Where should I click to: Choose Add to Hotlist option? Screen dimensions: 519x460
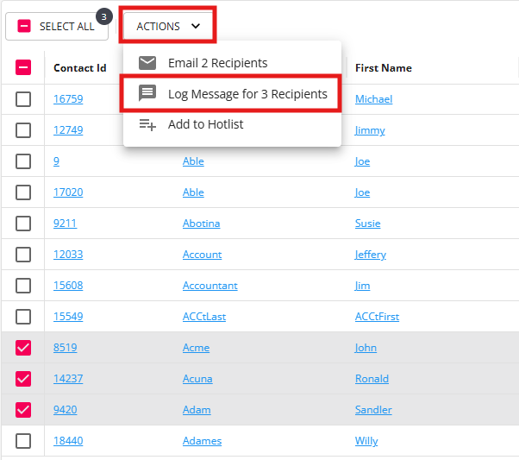pos(205,124)
